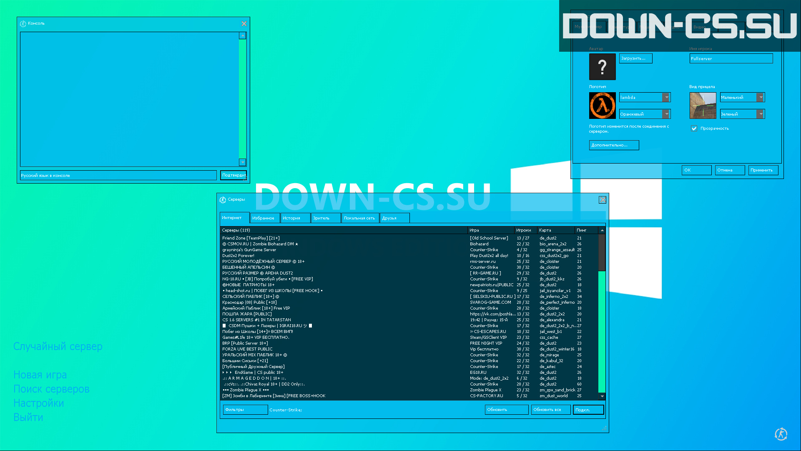Switch to the Видео settings tab
The height and width of the screenshot is (451, 801).
[x=705, y=27]
